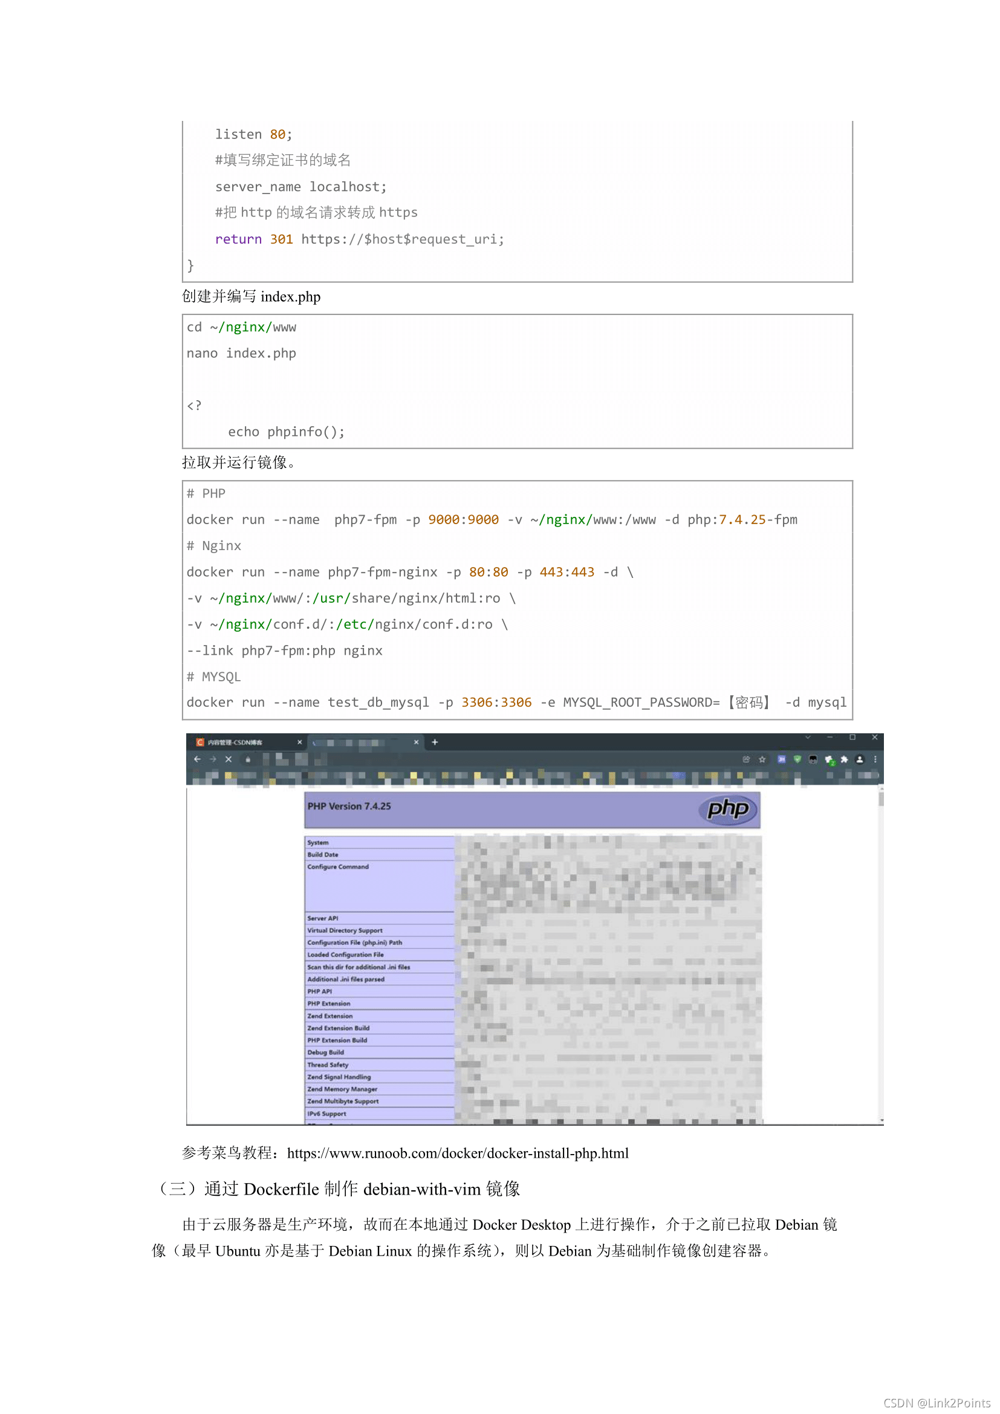Close the 内容管理-CSDN博客 tab
The image size is (1000, 1414).
click(x=300, y=742)
